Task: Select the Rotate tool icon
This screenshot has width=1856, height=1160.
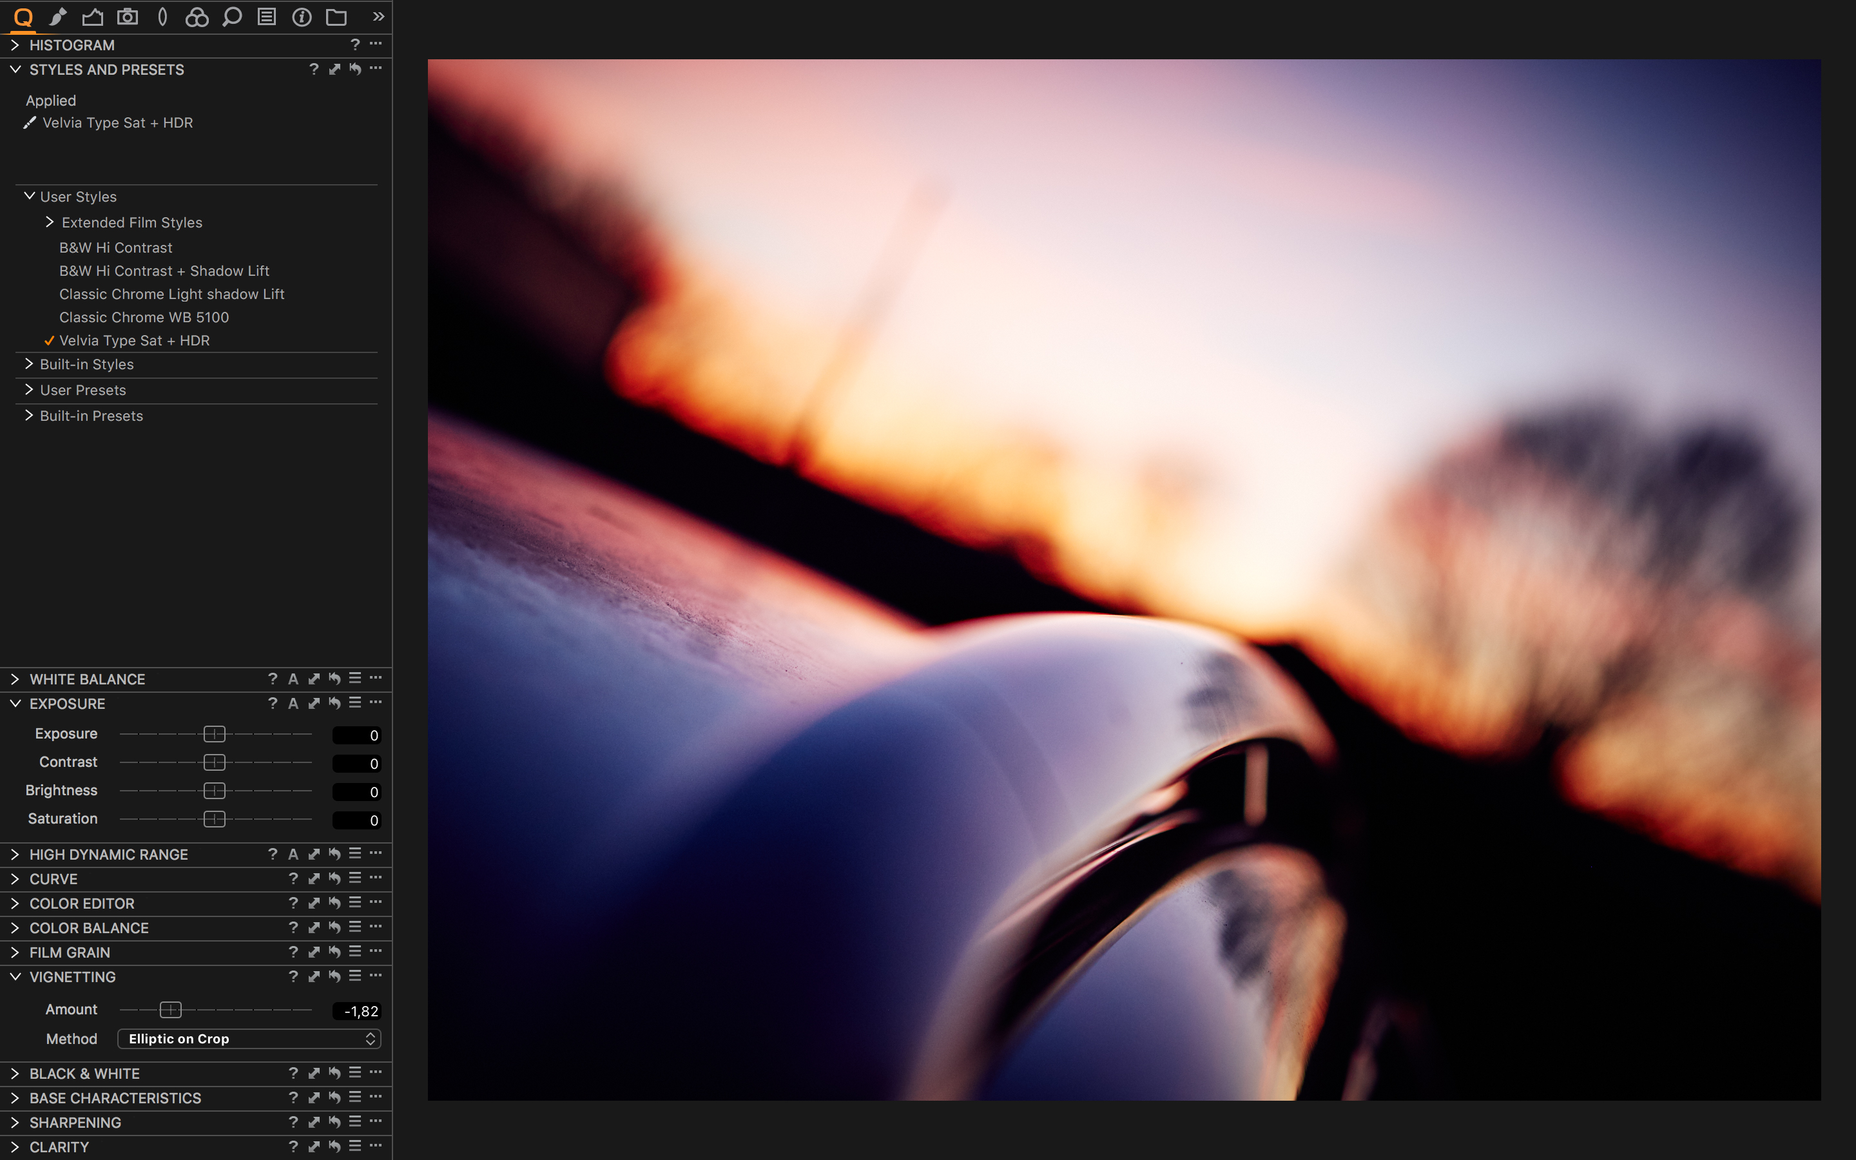Action: pyautogui.click(x=162, y=16)
